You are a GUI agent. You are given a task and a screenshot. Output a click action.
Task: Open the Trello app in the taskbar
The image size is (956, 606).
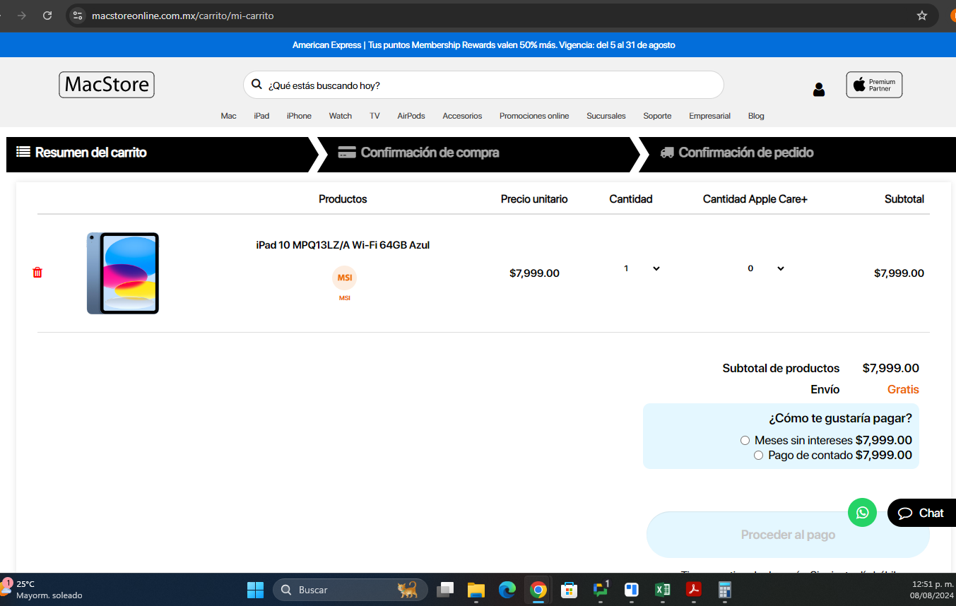[632, 590]
